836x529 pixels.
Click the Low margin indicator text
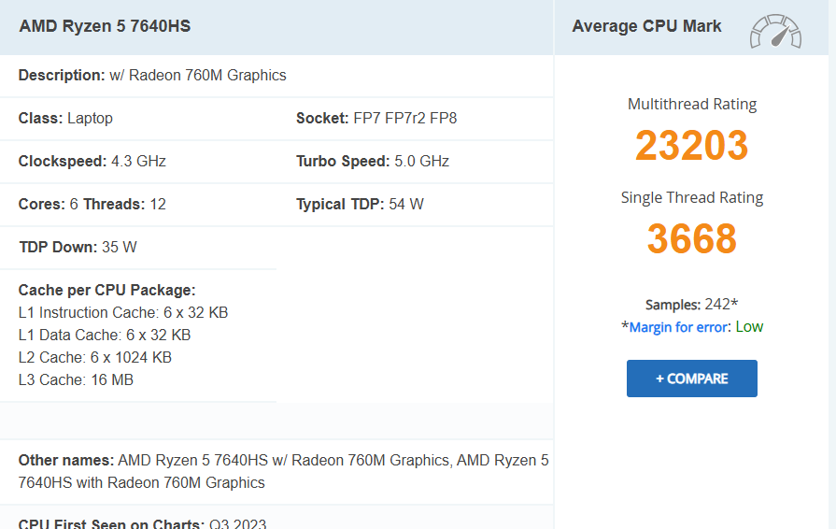(749, 327)
